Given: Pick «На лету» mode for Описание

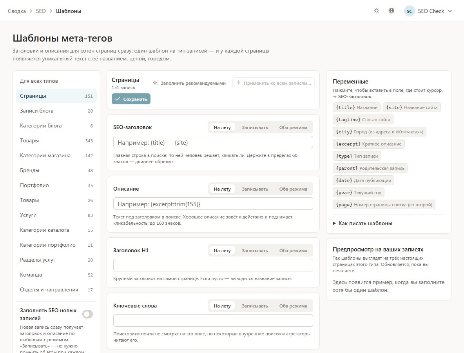Looking at the screenshot, I should tap(222, 189).
